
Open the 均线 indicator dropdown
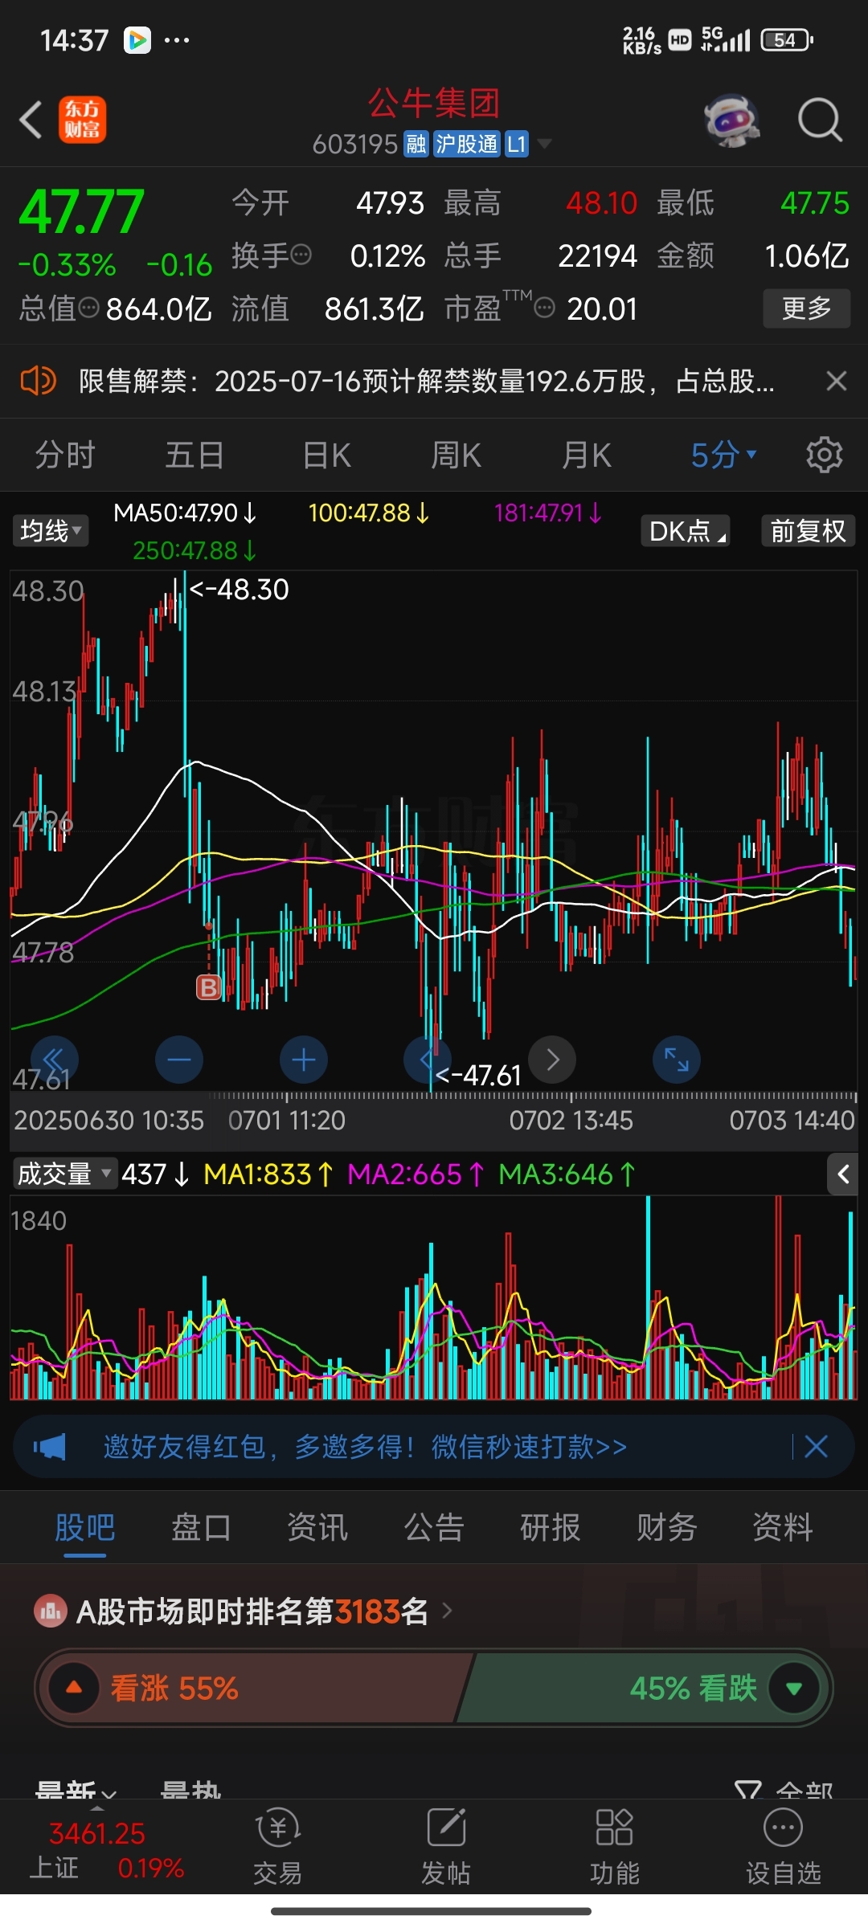(x=50, y=531)
